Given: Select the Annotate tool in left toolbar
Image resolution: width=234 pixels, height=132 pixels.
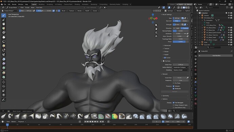Looking at the screenshot, I should tap(4, 100).
